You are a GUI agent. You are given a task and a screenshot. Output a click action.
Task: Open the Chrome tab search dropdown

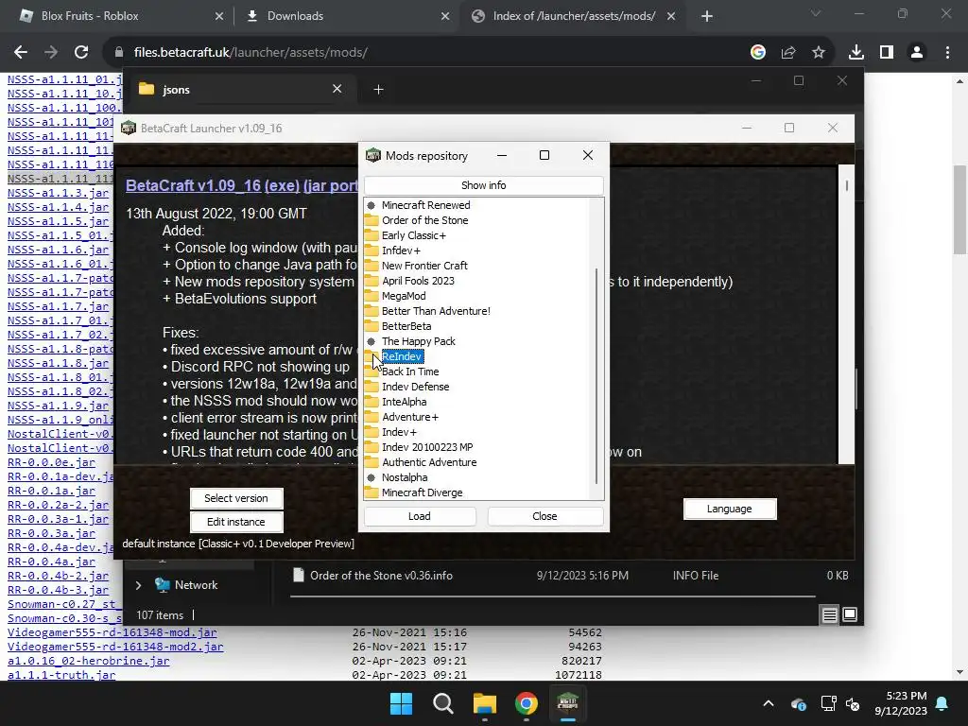pyautogui.click(x=816, y=15)
